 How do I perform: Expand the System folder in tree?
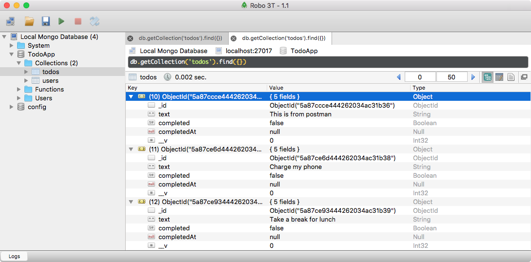[x=12, y=45]
